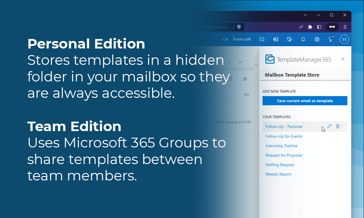Open the tab search chevron
The height and width of the screenshot is (218, 364).
[305, 15]
